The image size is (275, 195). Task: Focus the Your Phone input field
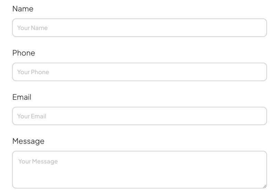(x=139, y=72)
